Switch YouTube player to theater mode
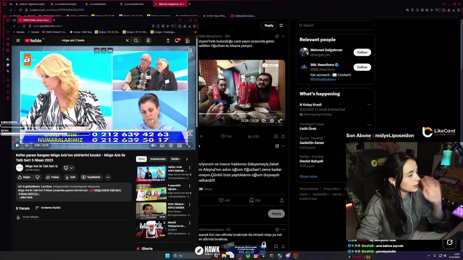Screen dimensions: 463x260 [x=179, y=145]
